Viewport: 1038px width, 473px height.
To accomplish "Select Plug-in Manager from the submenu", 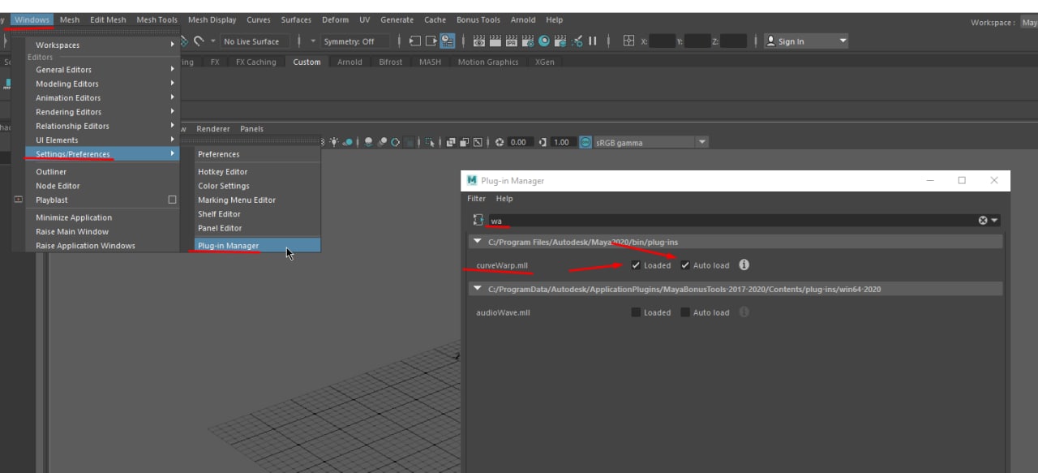I will 257,245.
